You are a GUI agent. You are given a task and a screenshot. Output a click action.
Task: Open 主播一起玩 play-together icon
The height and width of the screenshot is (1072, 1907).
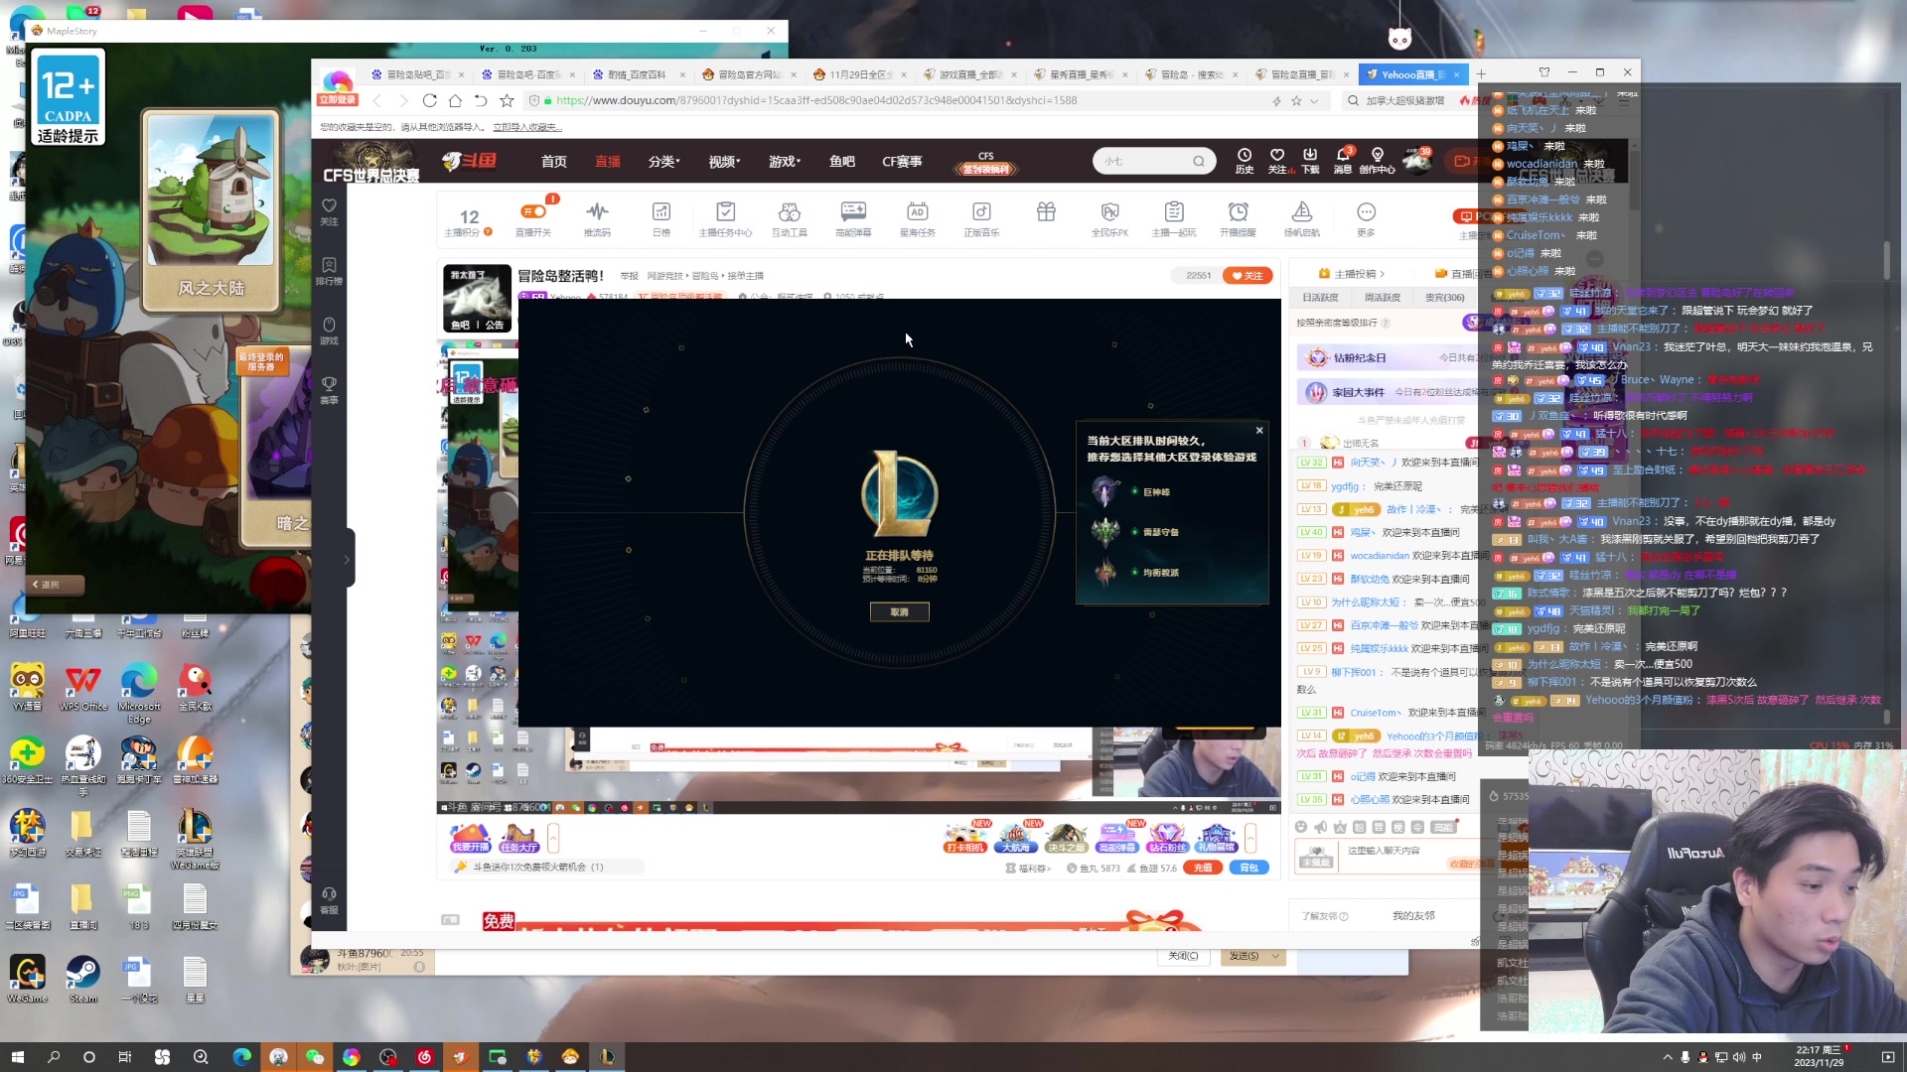[1174, 218]
